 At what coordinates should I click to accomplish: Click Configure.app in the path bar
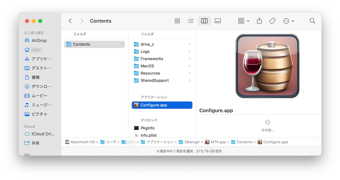tap(273, 142)
